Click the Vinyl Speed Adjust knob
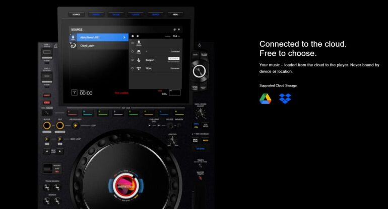This screenshot has height=209, width=388. (x=201, y=114)
